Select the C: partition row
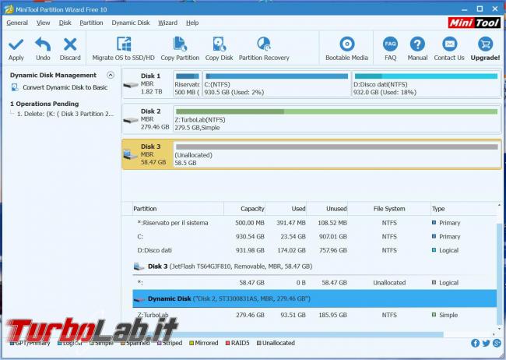Viewport: 506px width, 360px height. click(314, 237)
